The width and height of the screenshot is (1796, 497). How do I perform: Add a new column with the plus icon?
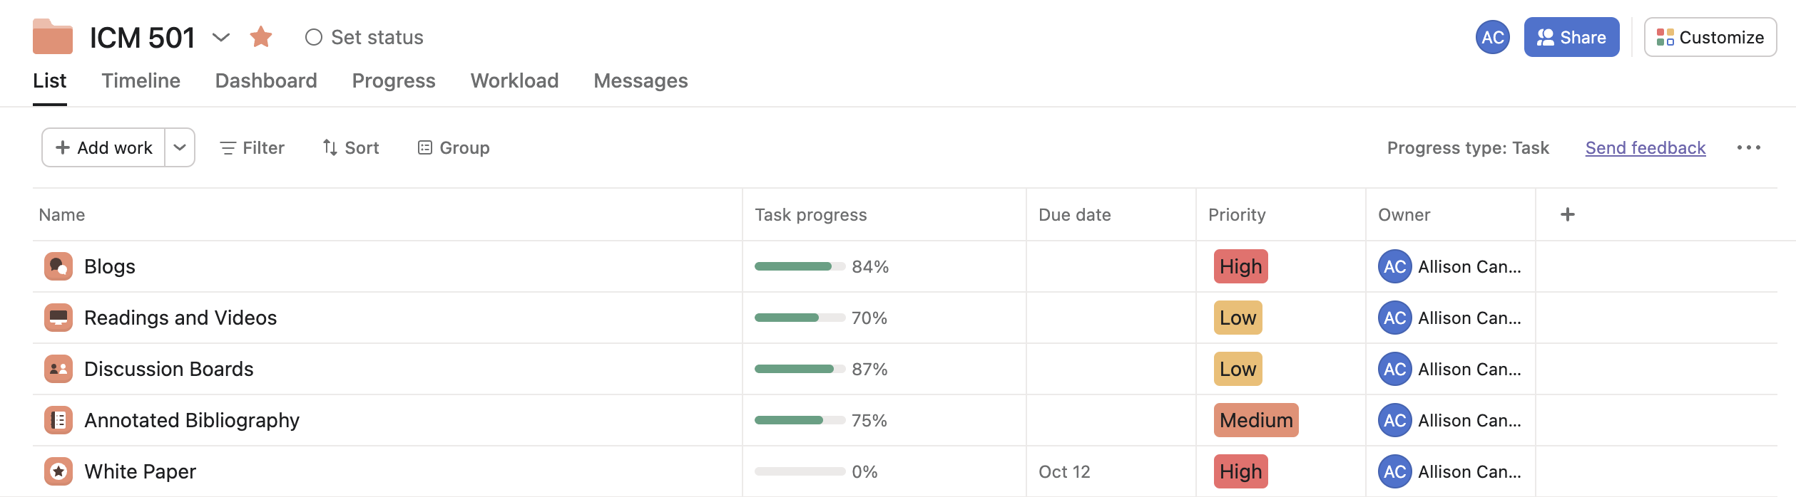[x=1567, y=214]
